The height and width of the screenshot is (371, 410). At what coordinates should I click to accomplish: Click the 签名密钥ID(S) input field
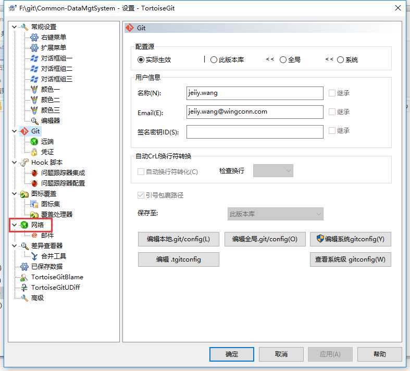click(x=255, y=132)
